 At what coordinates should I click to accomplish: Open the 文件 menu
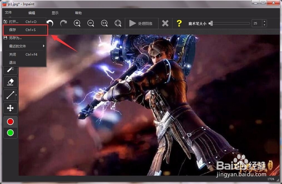8,12
